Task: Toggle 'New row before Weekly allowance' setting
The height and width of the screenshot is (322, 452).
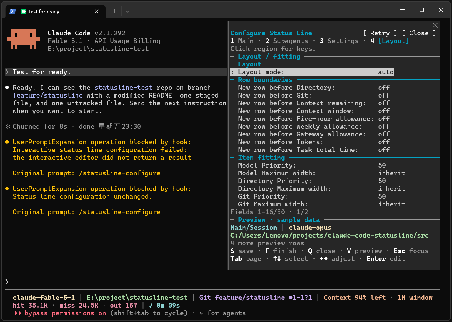Action: point(314,126)
